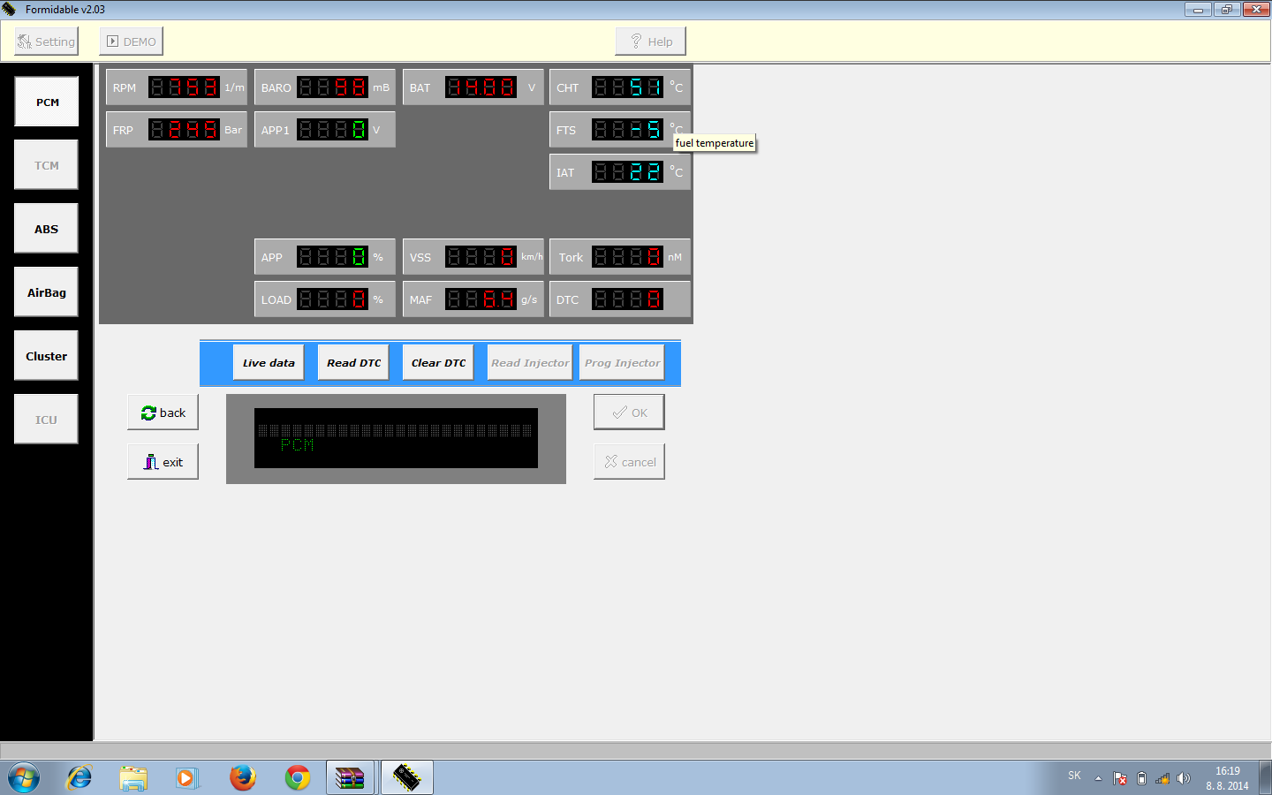Image resolution: width=1272 pixels, height=795 pixels.
Task: Switch to the ABS module
Action: pyautogui.click(x=47, y=229)
